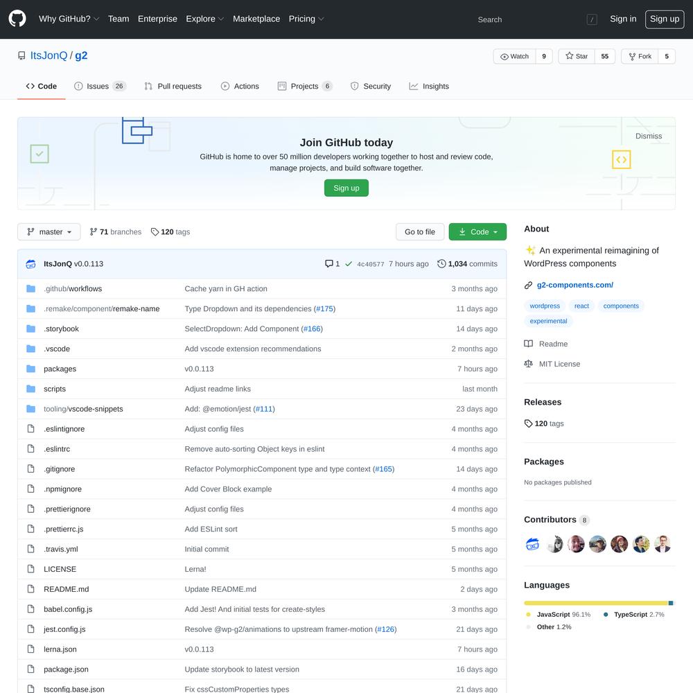Go to the Actions tab
Screen dimensions: 693x693
(x=240, y=86)
